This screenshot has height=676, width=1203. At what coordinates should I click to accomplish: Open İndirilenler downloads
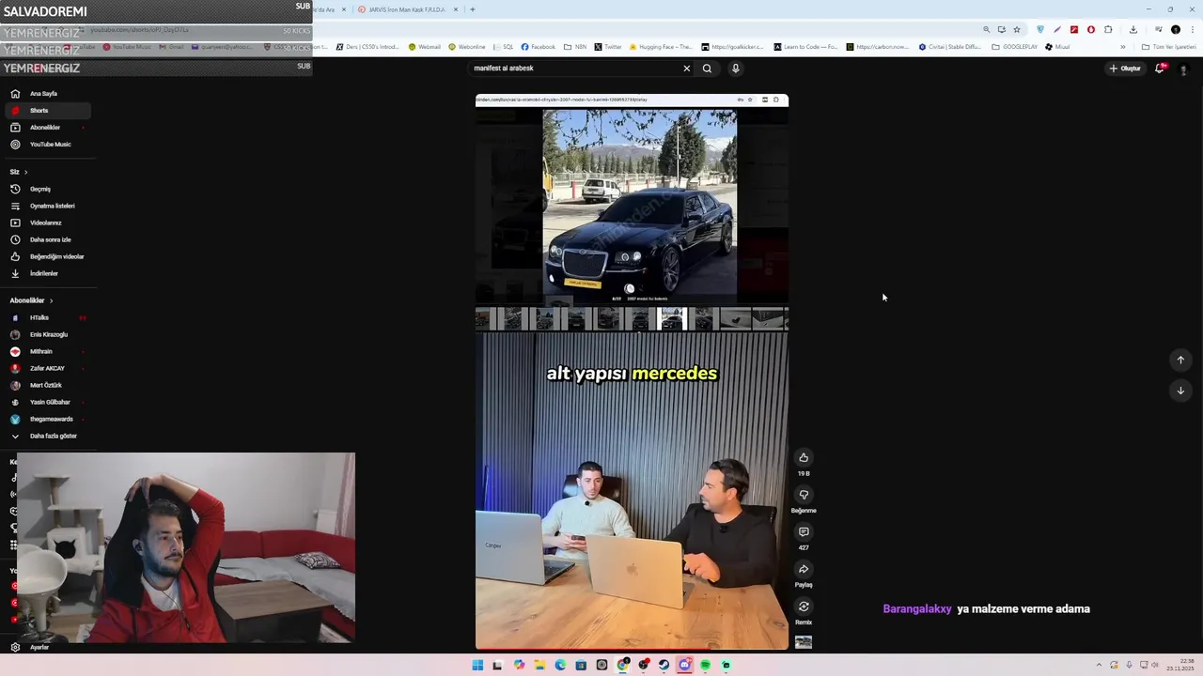point(47,273)
